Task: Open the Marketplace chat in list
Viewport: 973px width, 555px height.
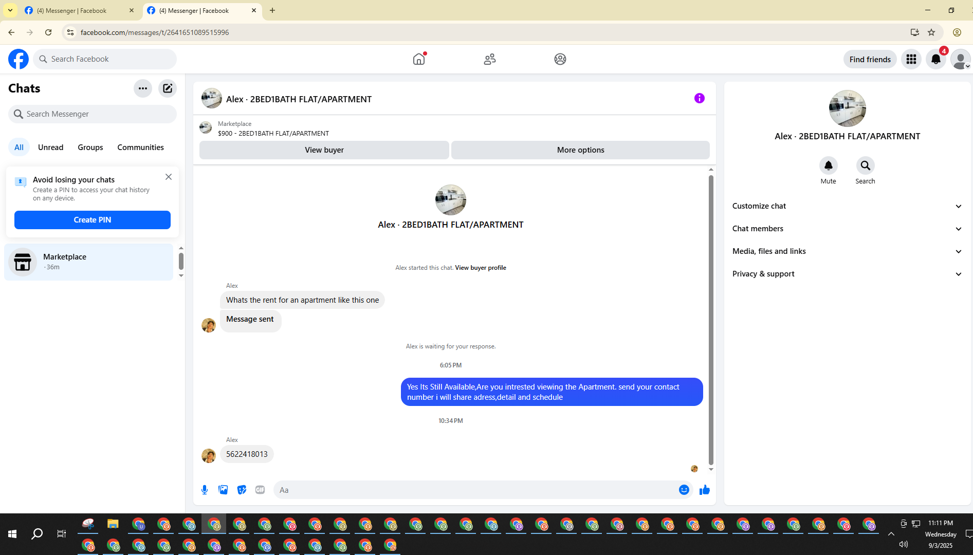Action: [x=89, y=262]
